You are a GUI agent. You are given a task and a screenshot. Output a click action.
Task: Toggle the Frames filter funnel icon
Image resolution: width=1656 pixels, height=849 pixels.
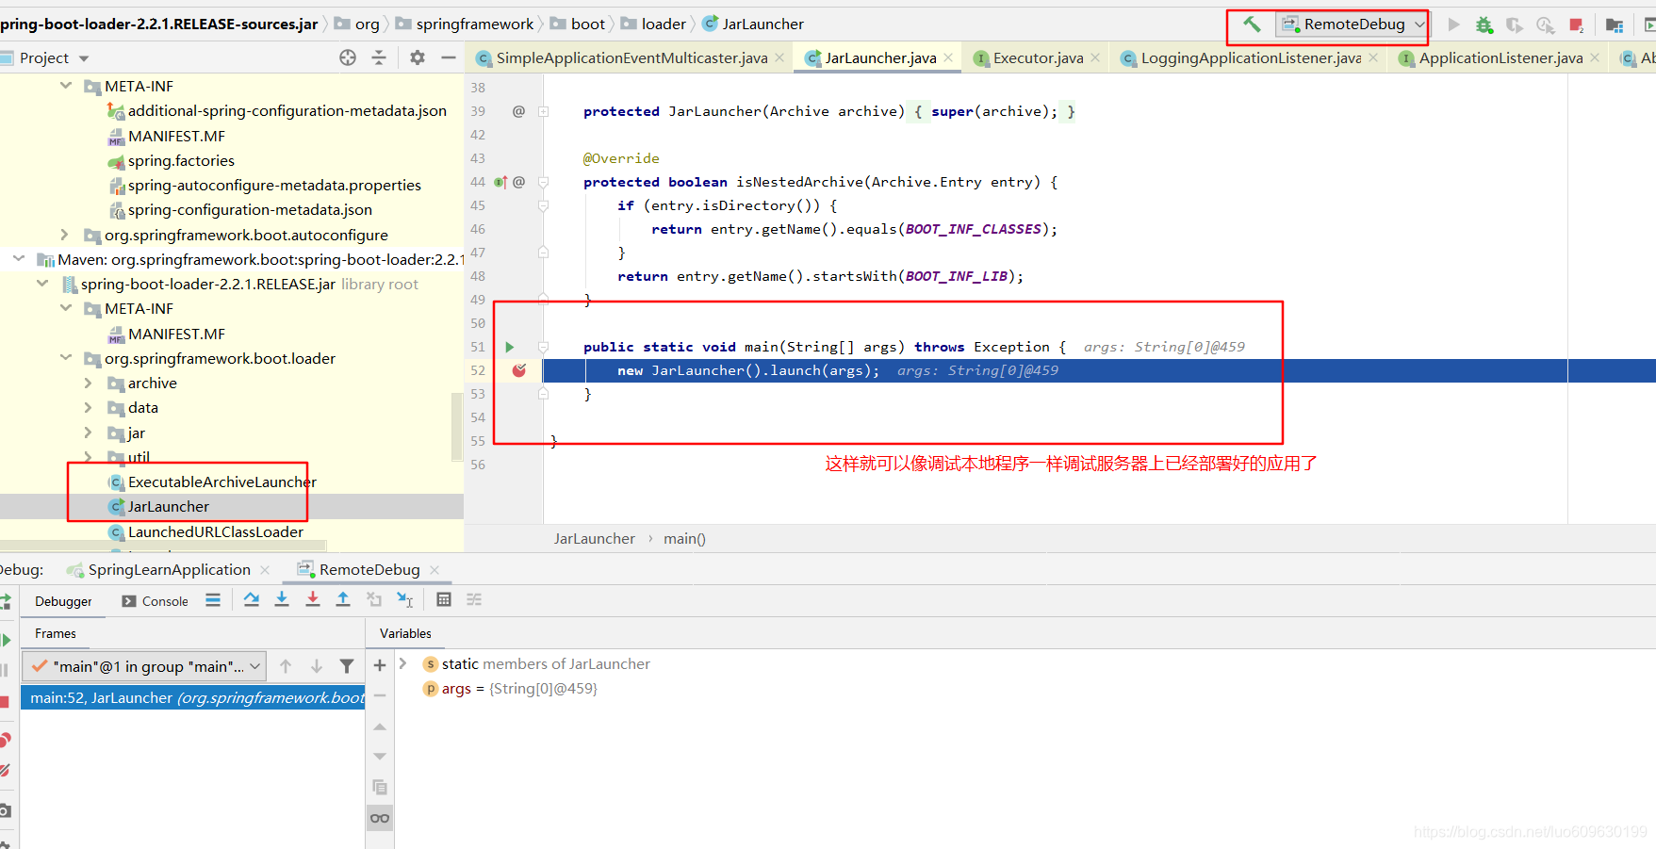click(347, 666)
